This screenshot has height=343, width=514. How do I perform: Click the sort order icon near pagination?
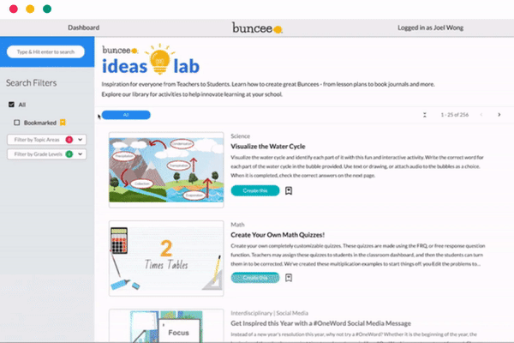[424, 115]
